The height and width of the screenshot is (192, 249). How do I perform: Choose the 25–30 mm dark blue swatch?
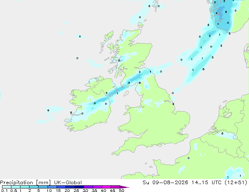pos(79,187)
